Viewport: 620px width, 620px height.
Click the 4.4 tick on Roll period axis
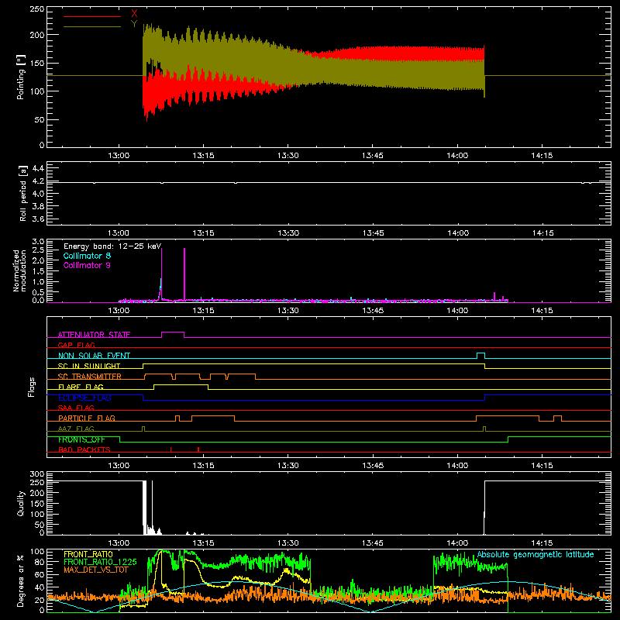38,168
